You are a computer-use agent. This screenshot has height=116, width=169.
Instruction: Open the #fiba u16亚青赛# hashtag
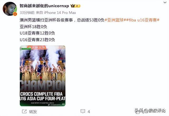[142, 20]
